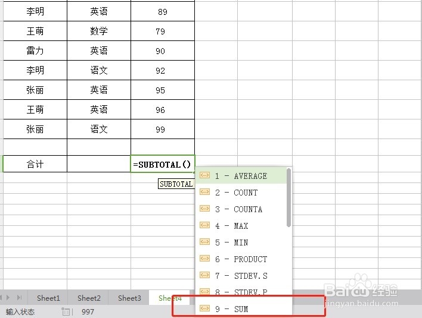Click the icon beside 6 - PRODUCT
The width and height of the screenshot is (422, 318).
(204, 259)
